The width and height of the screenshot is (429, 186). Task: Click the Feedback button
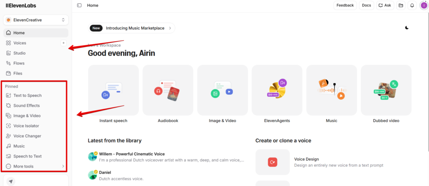pos(345,5)
